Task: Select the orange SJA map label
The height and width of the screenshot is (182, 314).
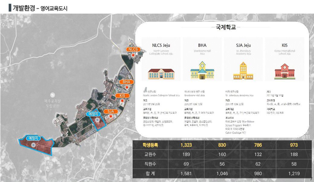Action: pyautogui.click(x=111, y=112)
